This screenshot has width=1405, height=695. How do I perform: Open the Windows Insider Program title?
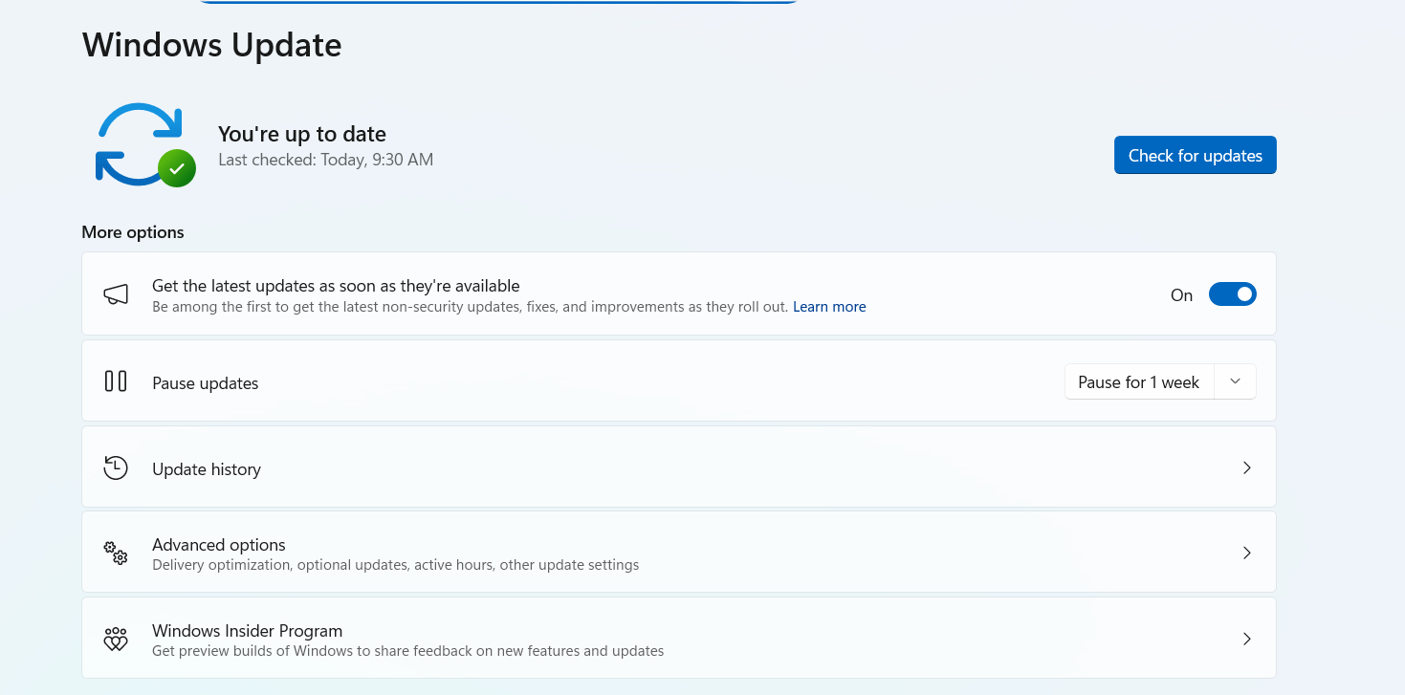pos(247,631)
